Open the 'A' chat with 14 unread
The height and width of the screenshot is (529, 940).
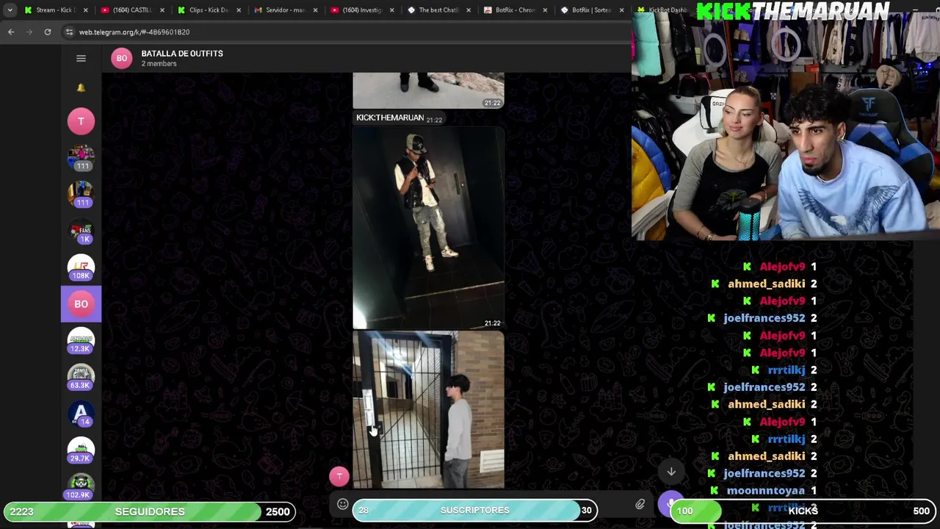tap(81, 414)
